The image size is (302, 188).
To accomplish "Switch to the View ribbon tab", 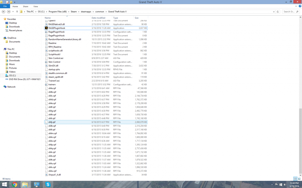I will point(35,6).
